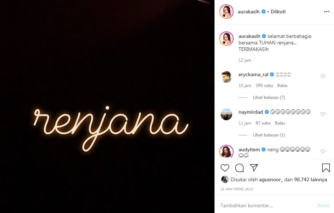334x213 pixels.
Task: Toggle follow status via the Diikuti label
Action: pos(278,11)
